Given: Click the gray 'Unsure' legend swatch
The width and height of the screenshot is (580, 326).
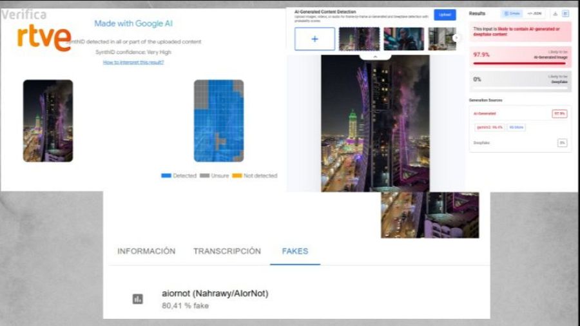Looking at the screenshot, I should click(204, 176).
